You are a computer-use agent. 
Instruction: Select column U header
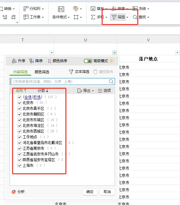click(85, 40)
